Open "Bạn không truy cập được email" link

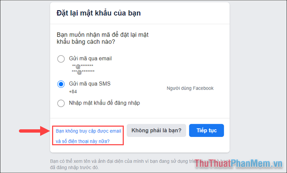tap(88, 131)
